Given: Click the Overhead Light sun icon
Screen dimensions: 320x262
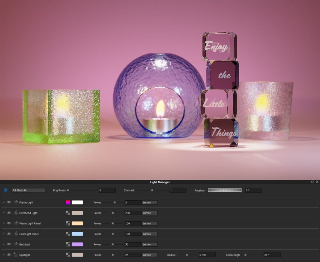Looking at the screenshot, I should click(15, 213).
